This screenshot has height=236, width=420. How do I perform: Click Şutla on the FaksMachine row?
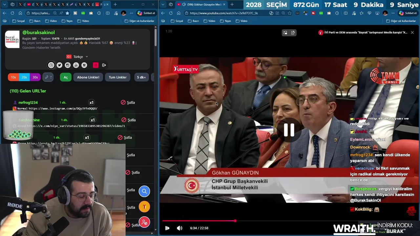(128, 120)
